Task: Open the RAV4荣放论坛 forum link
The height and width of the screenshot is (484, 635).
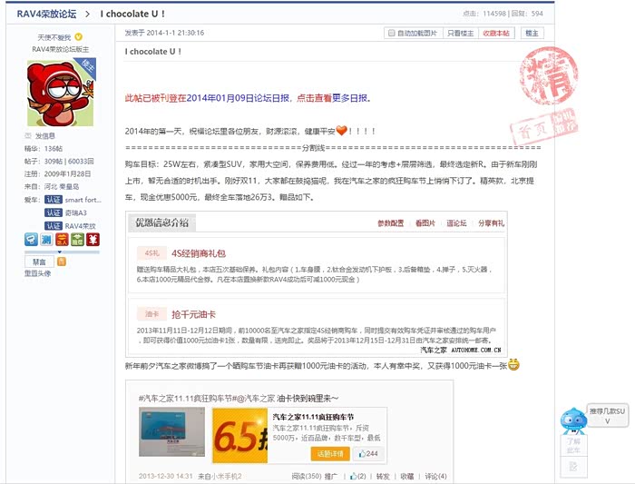Action: click(x=46, y=15)
